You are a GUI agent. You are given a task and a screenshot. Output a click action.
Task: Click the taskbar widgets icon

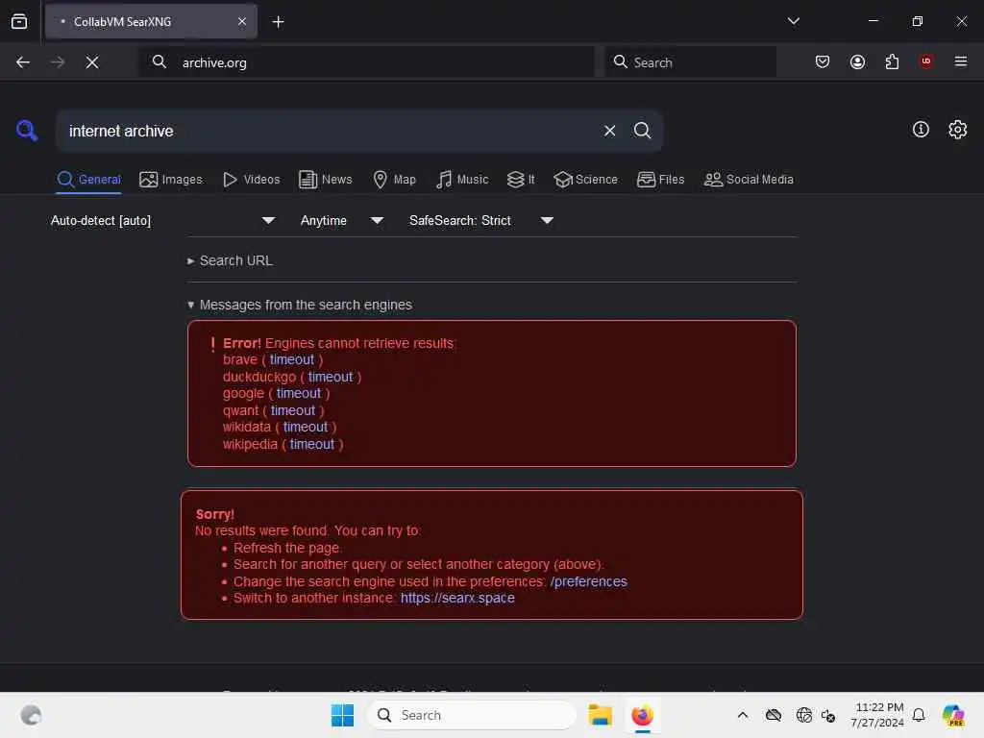(x=31, y=715)
